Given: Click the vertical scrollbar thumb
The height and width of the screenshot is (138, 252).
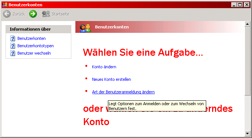Looking at the screenshot, I should (x=247, y=61).
